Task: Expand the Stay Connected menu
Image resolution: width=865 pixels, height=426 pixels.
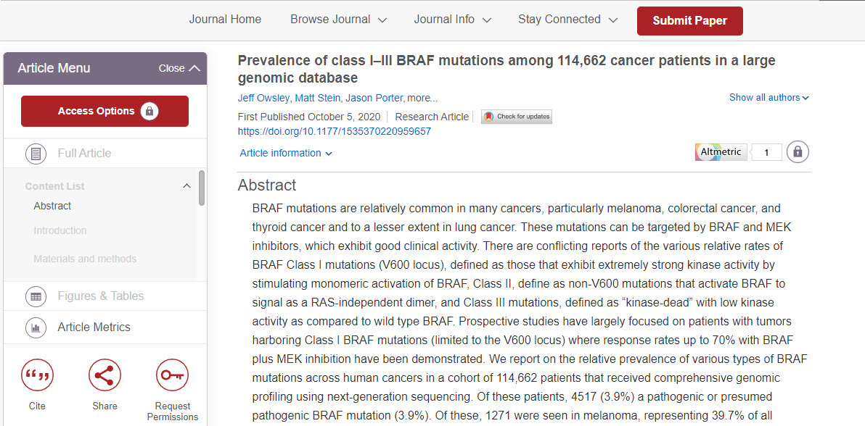Action: 567,20
